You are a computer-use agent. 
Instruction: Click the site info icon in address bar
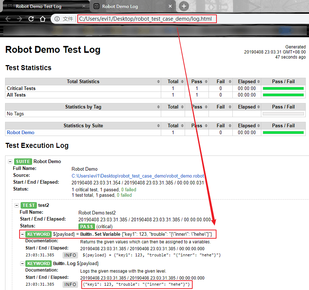[57, 19]
